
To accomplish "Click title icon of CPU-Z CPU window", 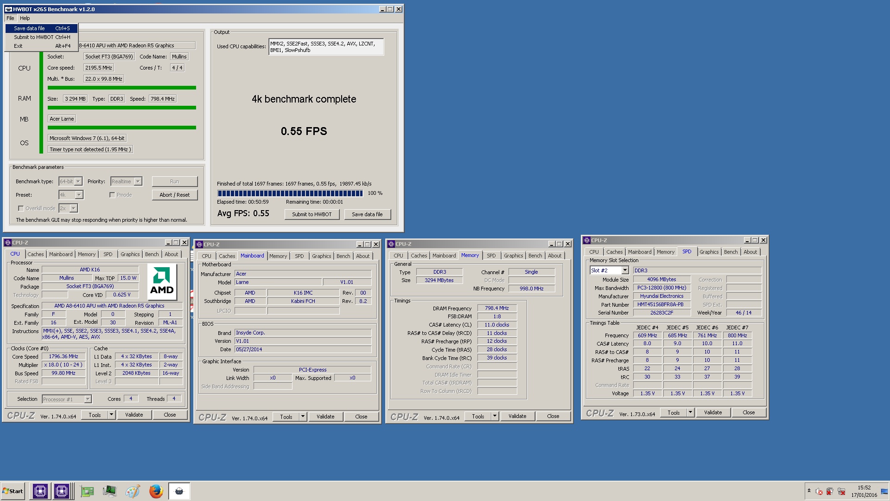I will click(7, 243).
